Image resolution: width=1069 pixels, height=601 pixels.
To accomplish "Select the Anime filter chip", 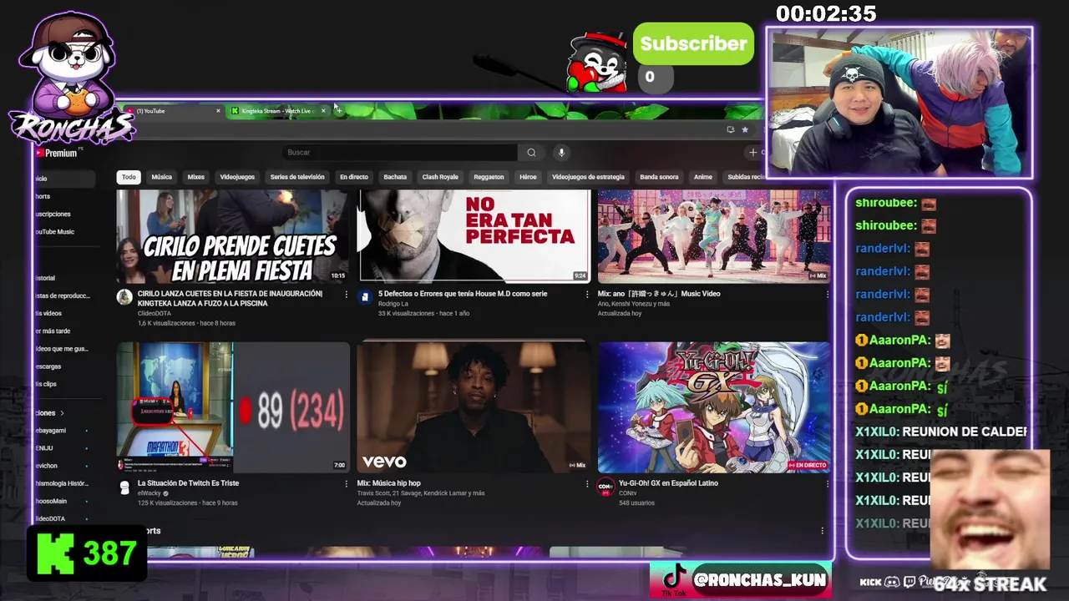I will click(x=703, y=177).
